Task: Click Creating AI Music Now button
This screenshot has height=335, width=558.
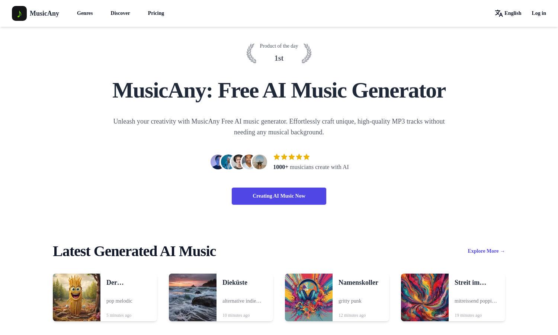Action: (x=279, y=196)
